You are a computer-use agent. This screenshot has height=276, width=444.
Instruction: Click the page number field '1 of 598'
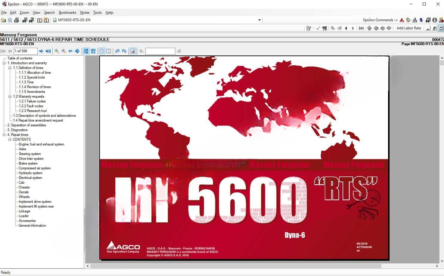pyautogui.click(x=25, y=51)
